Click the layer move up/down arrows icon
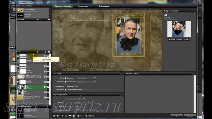The width and height of the screenshot is (212, 119). (45, 52)
